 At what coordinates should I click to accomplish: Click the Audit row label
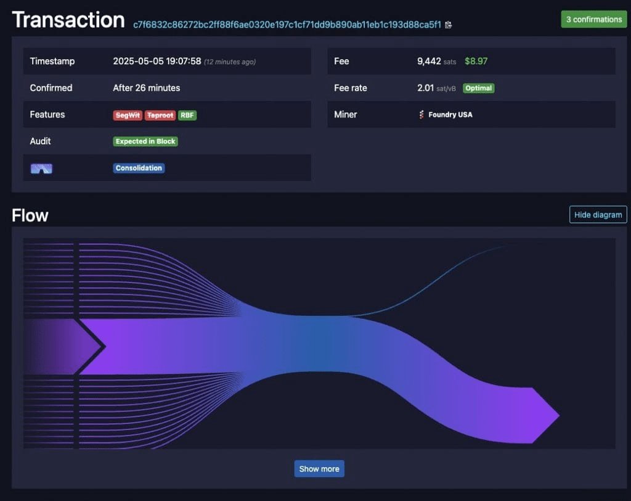click(40, 141)
